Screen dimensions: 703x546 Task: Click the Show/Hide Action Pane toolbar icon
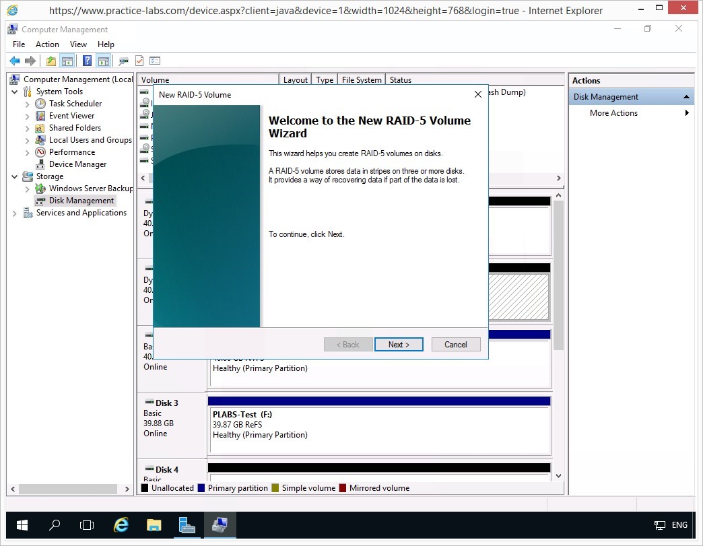pos(103,61)
